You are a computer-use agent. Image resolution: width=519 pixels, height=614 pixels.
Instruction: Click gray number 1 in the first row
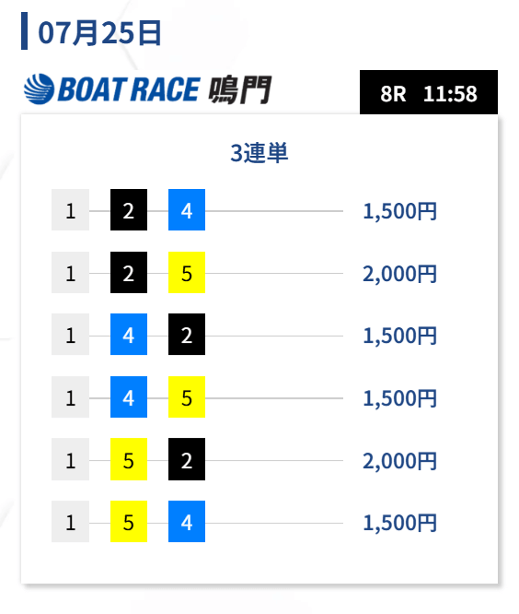[x=70, y=210]
